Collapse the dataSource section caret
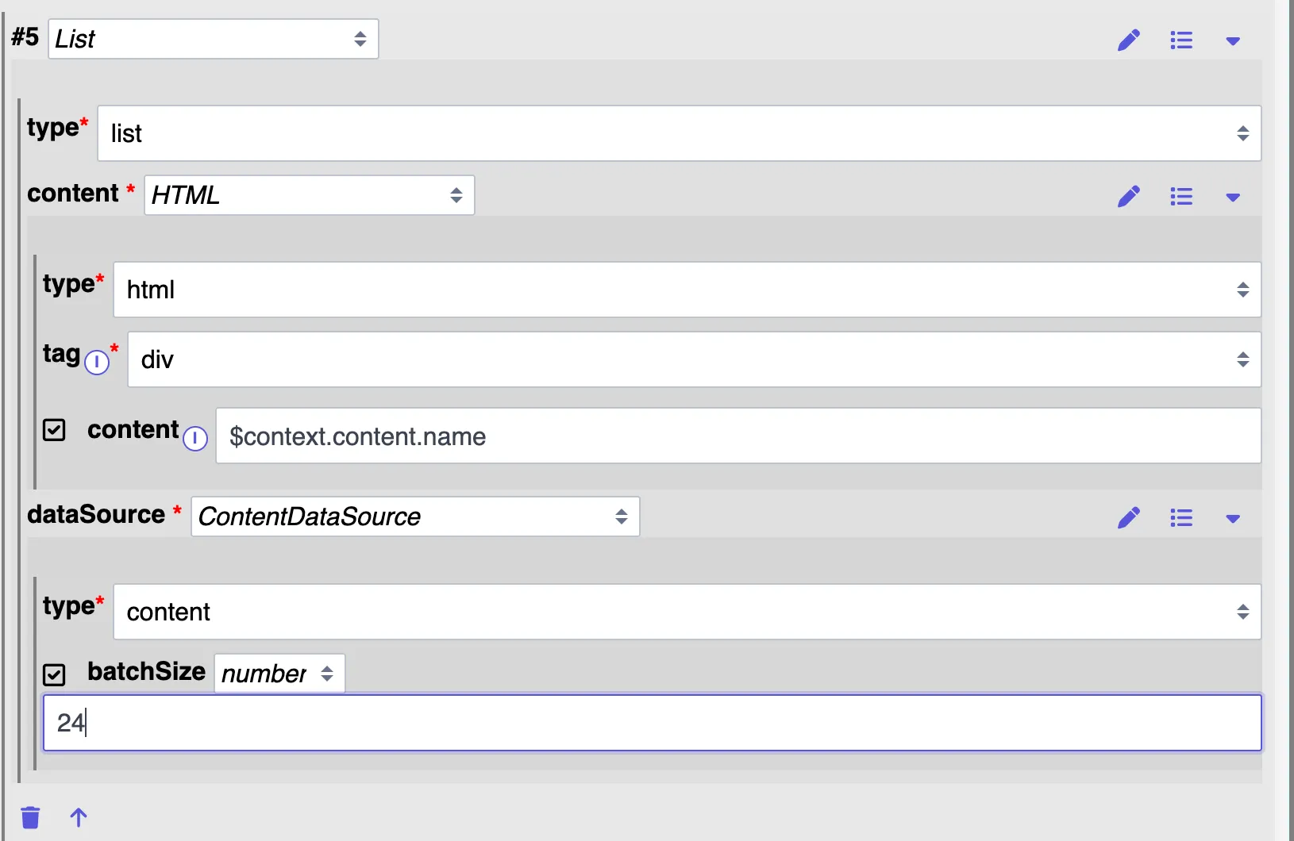The width and height of the screenshot is (1294, 841). point(1233,520)
